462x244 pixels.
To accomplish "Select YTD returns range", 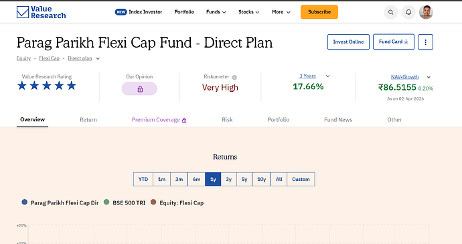I will [143, 180].
